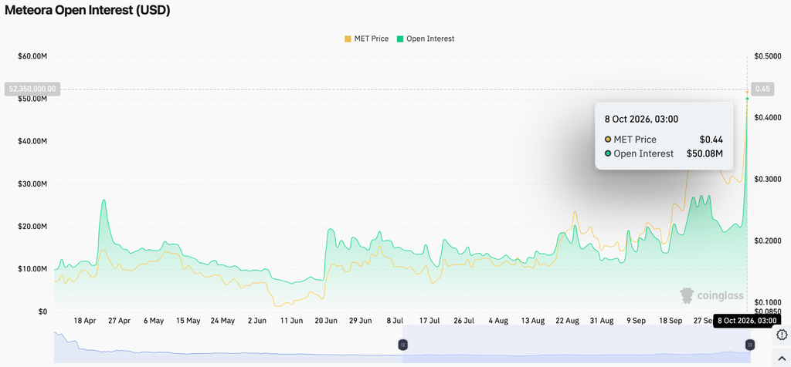Click the 6 May date label
791x367 pixels.
click(154, 321)
